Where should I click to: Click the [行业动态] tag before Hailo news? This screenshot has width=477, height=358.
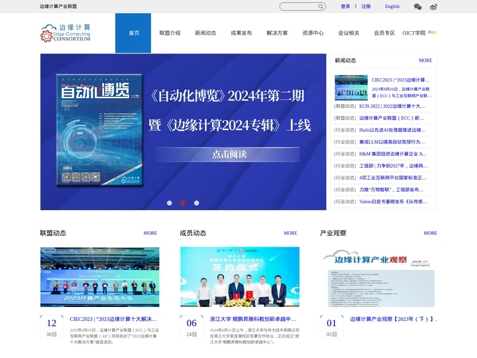(345, 130)
